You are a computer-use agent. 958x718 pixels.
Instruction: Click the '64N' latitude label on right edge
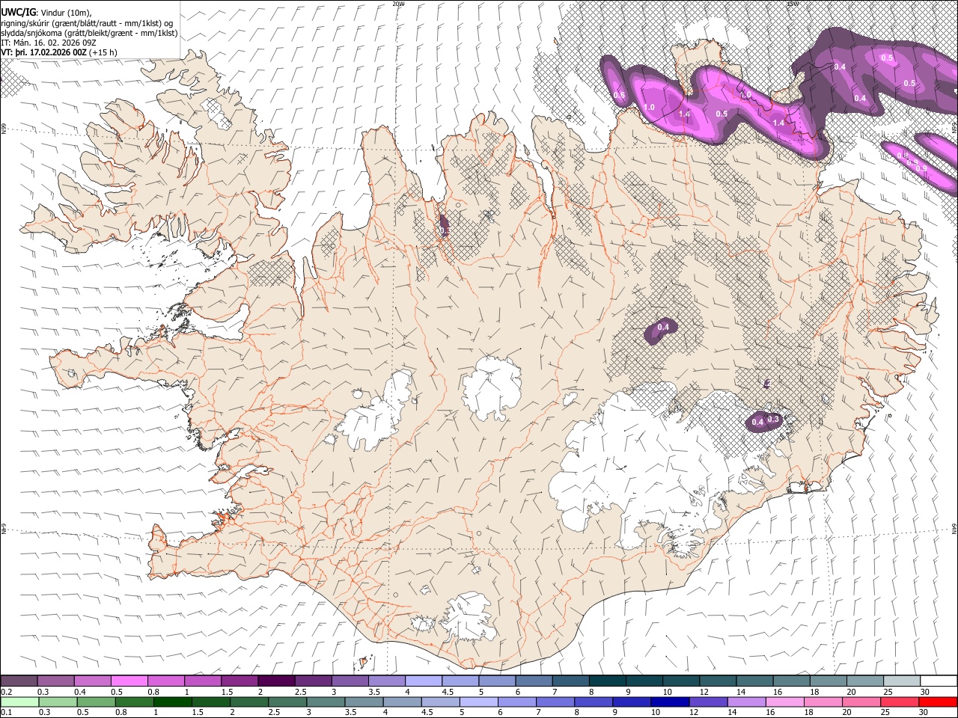click(954, 529)
